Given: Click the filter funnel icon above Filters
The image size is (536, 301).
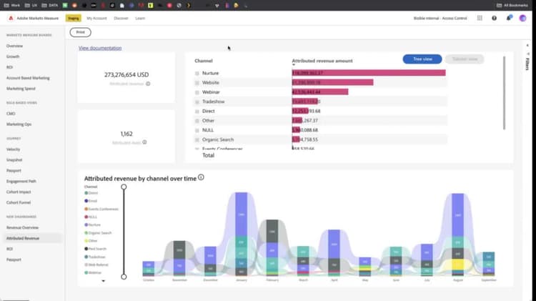Looking at the screenshot, I should point(527,54).
